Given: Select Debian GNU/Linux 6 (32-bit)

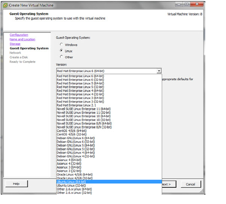Looking at the screenshot, I should 109,142.
